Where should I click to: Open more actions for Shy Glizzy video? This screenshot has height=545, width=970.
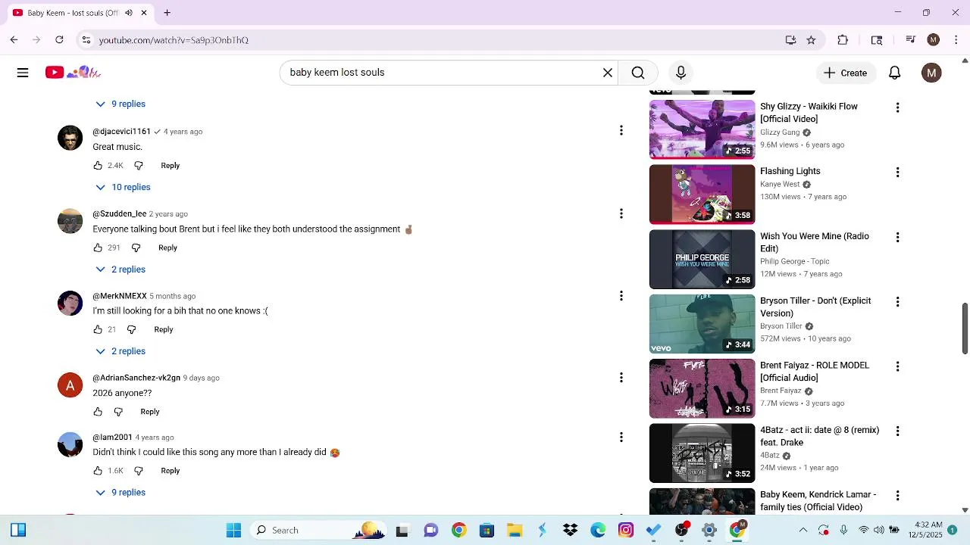pos(898,108)
